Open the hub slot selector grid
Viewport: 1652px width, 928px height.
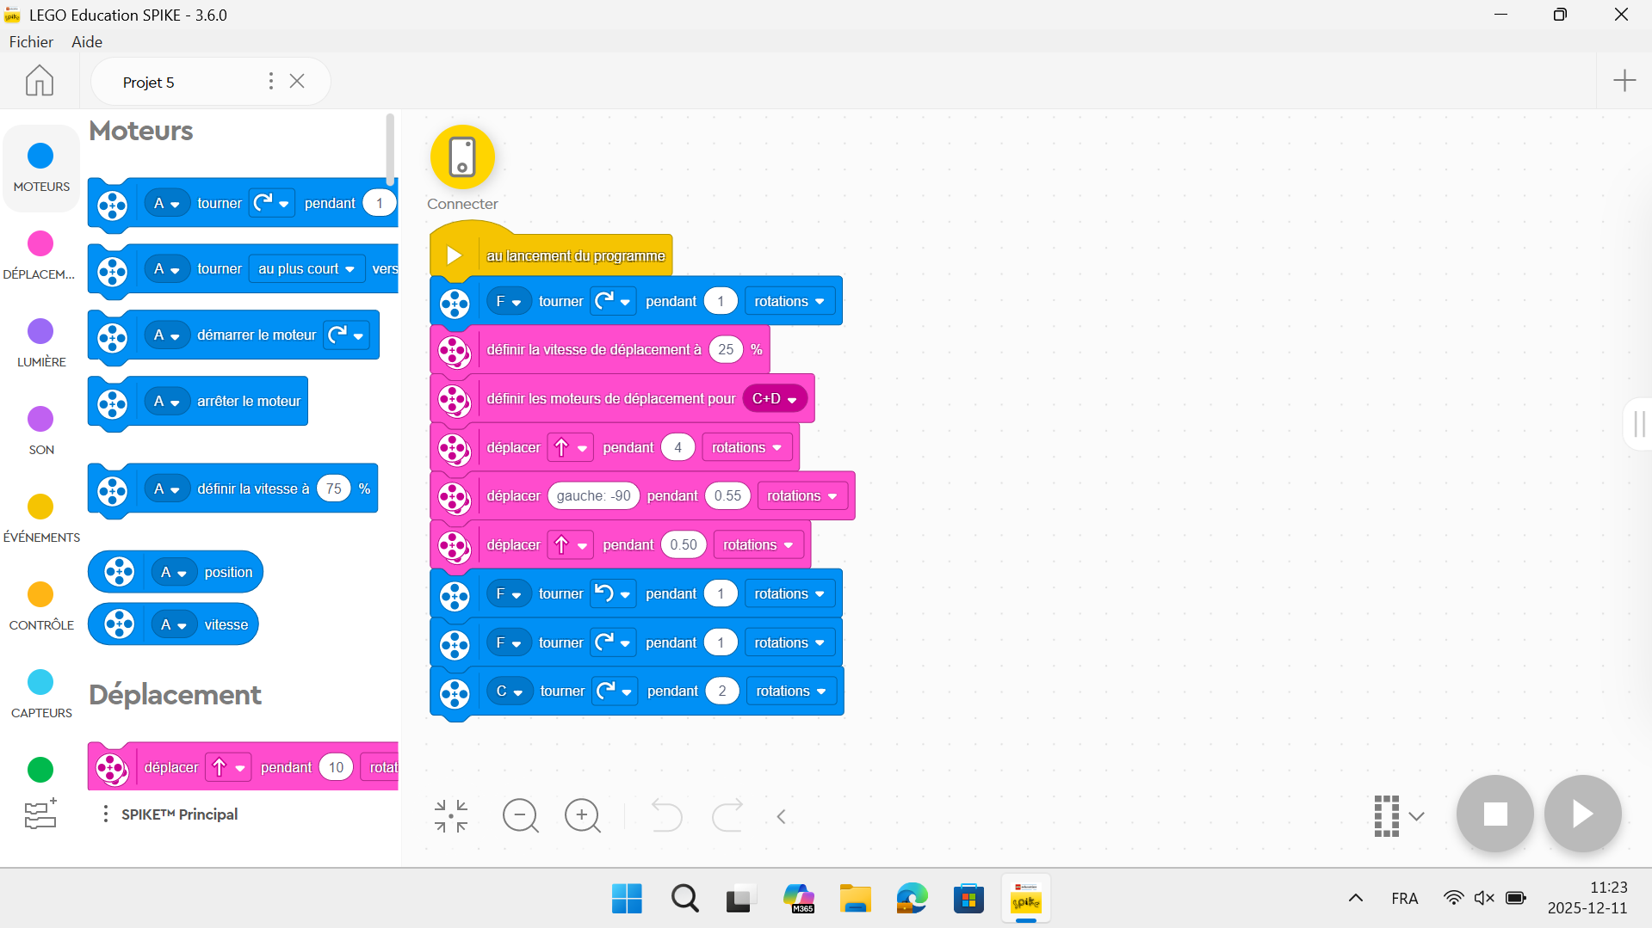[x=1397, y=815]
